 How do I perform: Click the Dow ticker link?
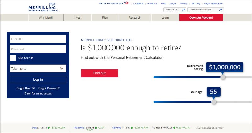(x=34, y=128)
